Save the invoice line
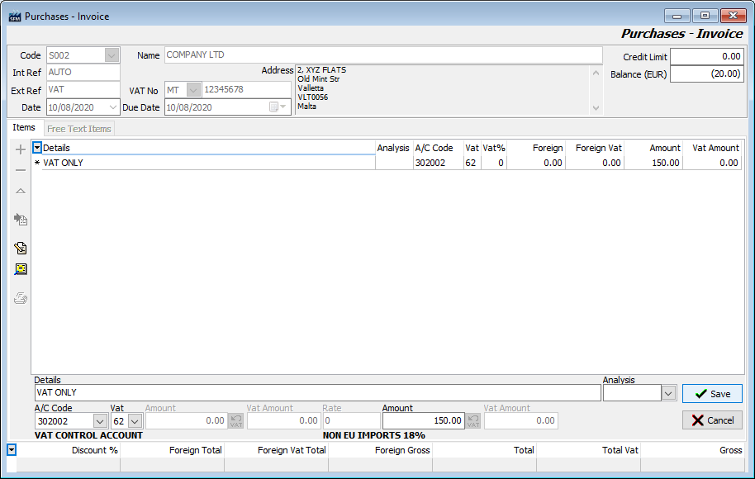Screen dimensions: 755x479 tap(712, 394)
